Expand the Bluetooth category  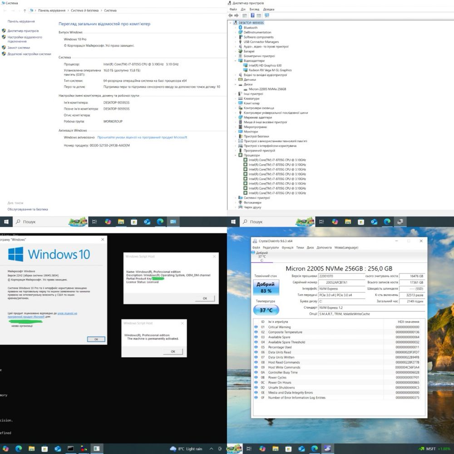tap(235, 28)
